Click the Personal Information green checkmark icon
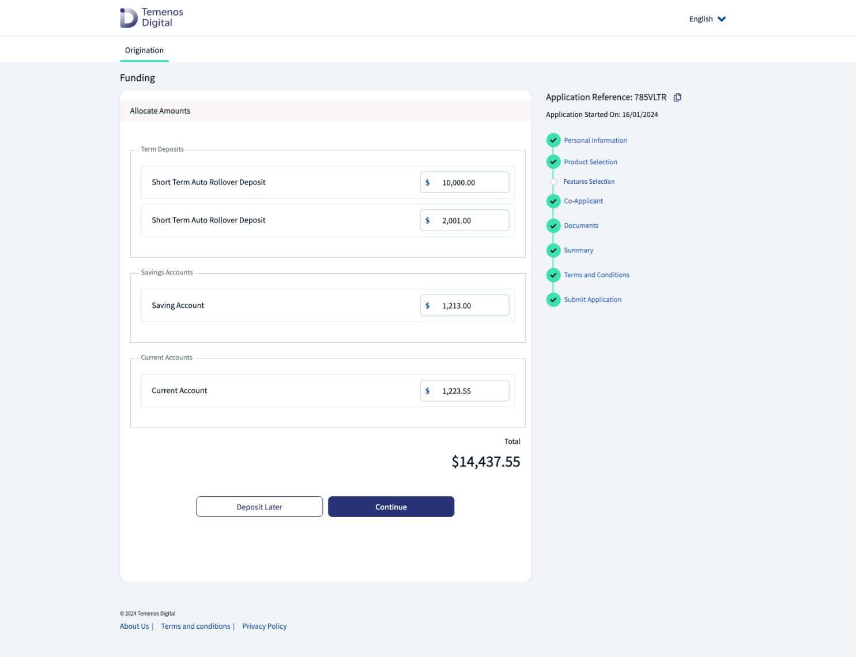Viewport: 856px width, 657px height. pyautogui.click(x=553, y=140)
